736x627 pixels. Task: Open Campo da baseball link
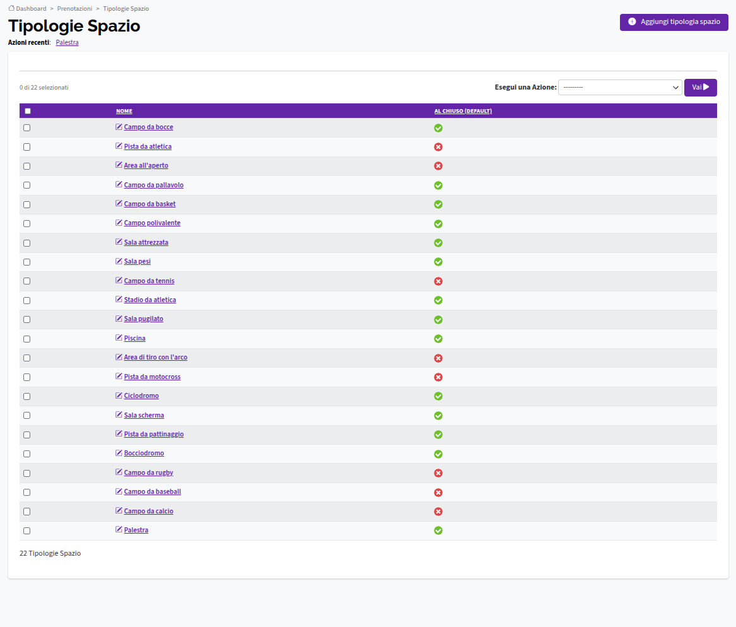point(152,491)
